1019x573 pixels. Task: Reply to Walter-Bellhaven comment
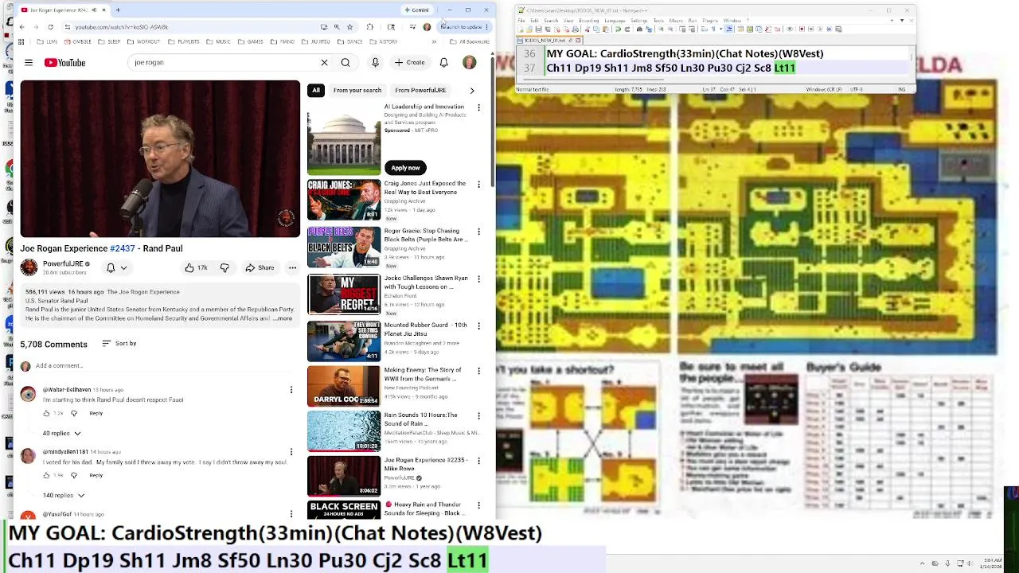[x=96, y=413]
